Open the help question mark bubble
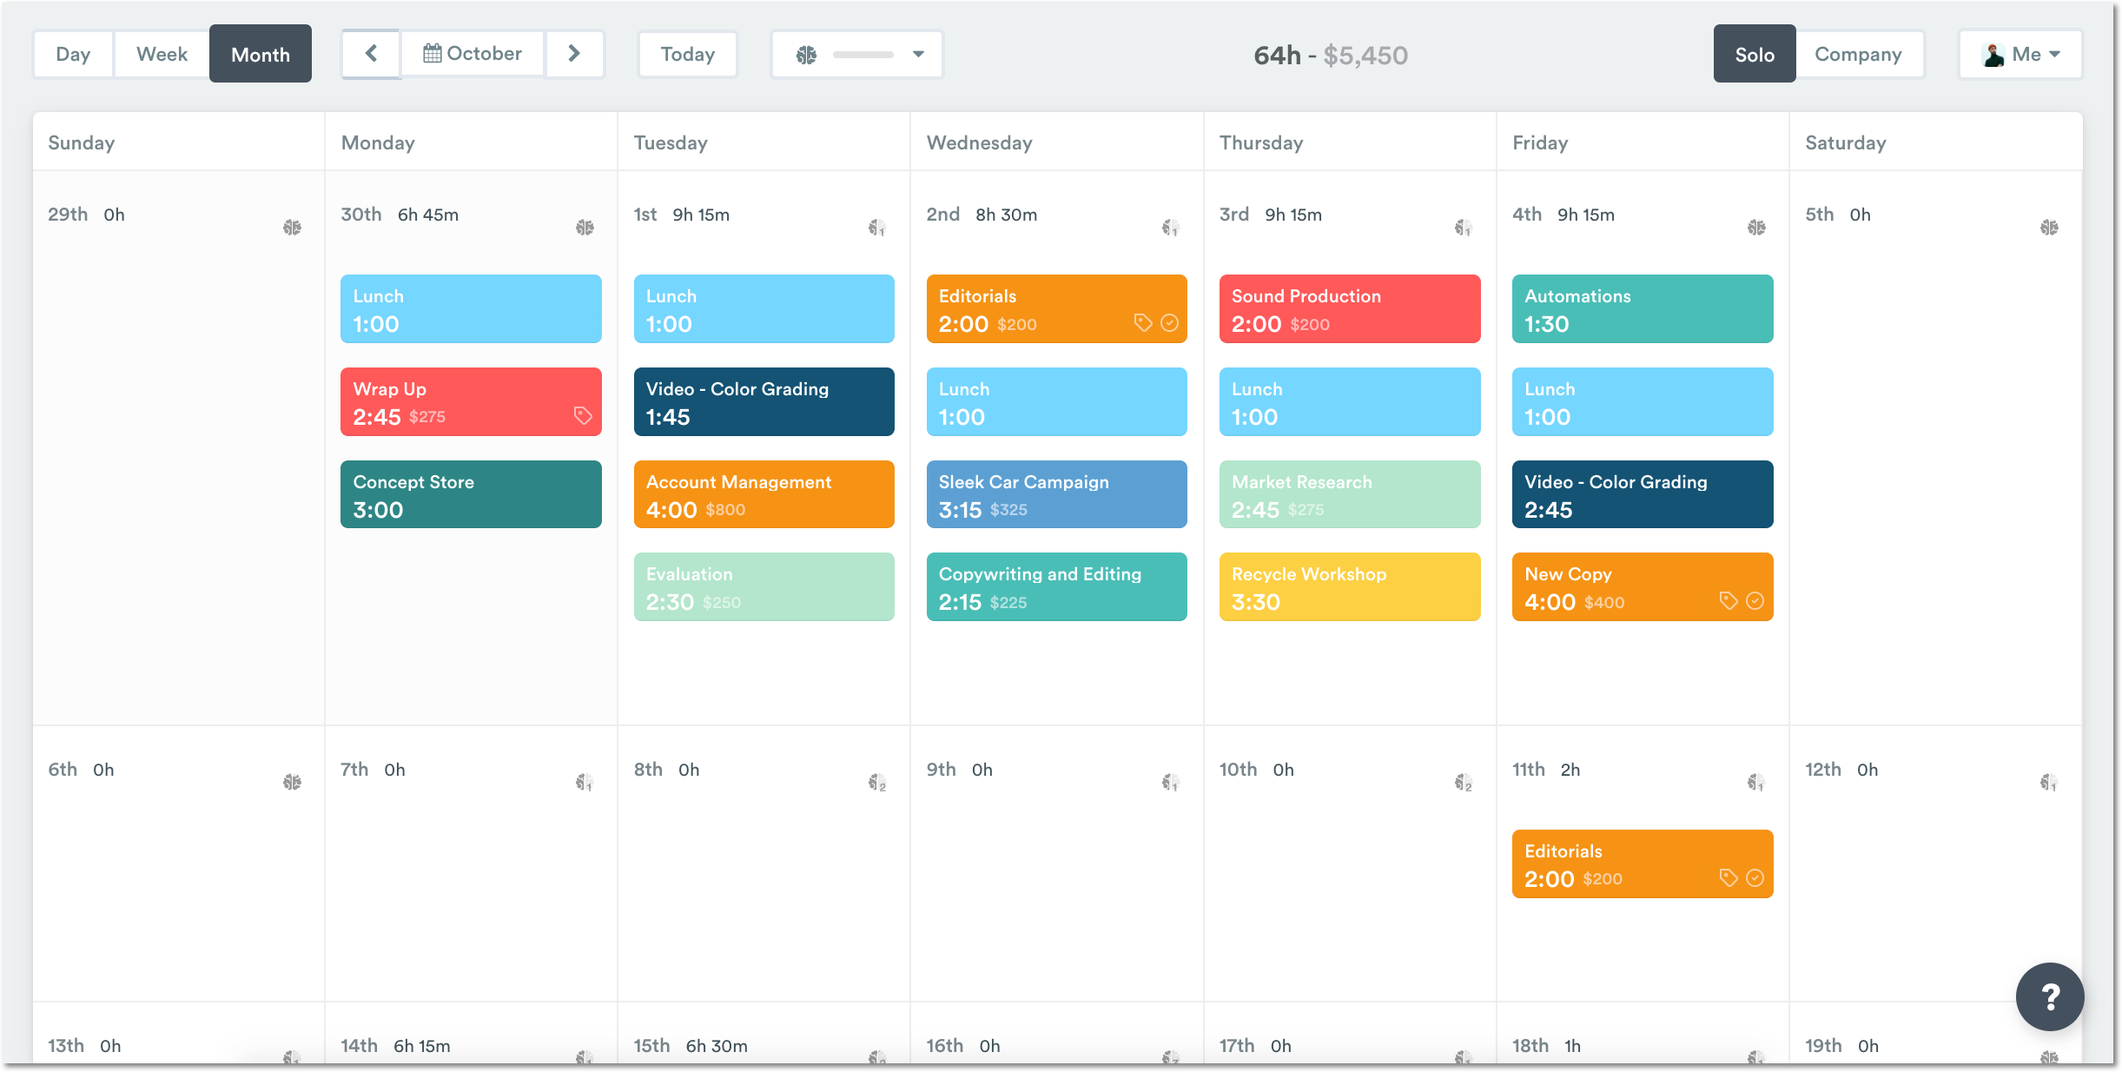The height and width of the screenshot is (1072, 2122). pos(2051,996)
